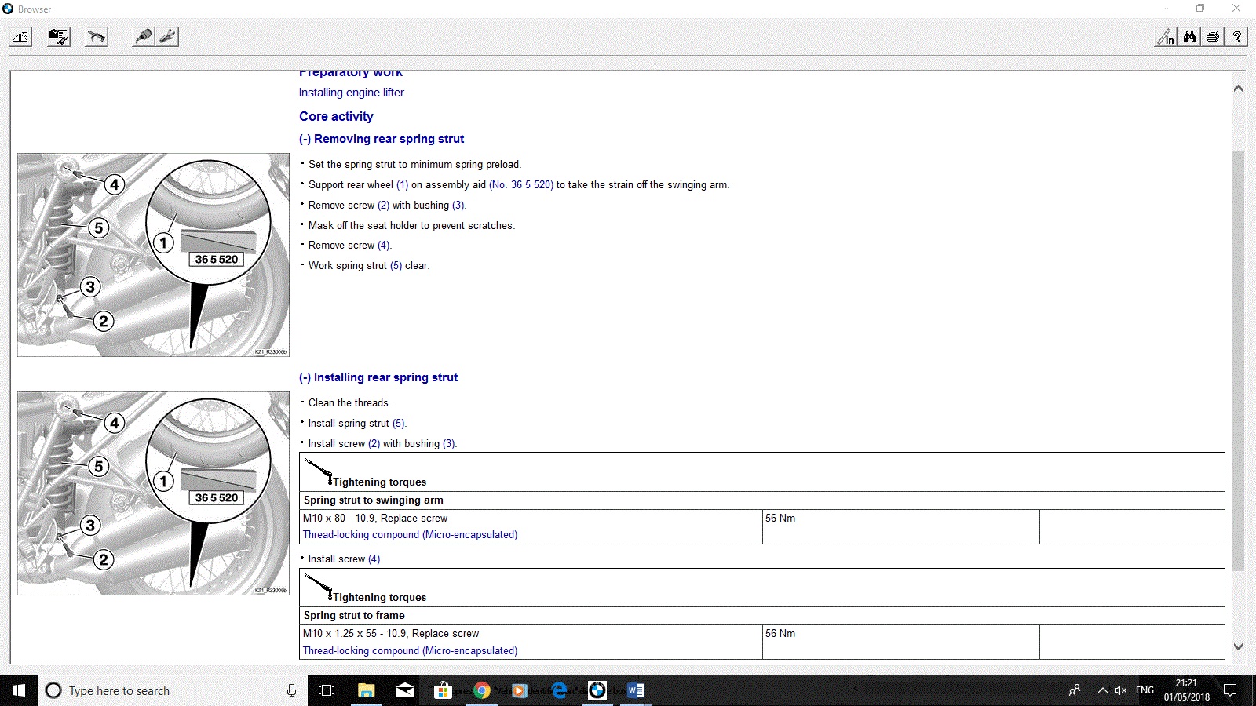Click the 'Clean the threads.' step

[349, 403]
